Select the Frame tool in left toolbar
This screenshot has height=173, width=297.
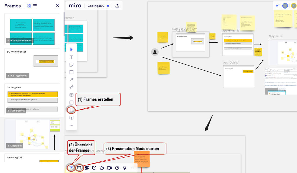pos(71,110)
